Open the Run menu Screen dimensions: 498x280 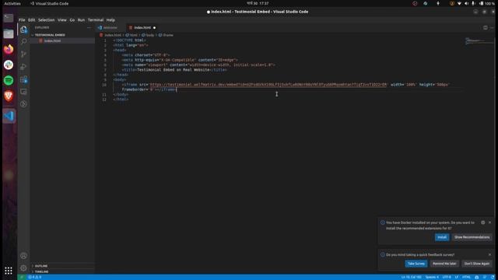coord(81,20)
